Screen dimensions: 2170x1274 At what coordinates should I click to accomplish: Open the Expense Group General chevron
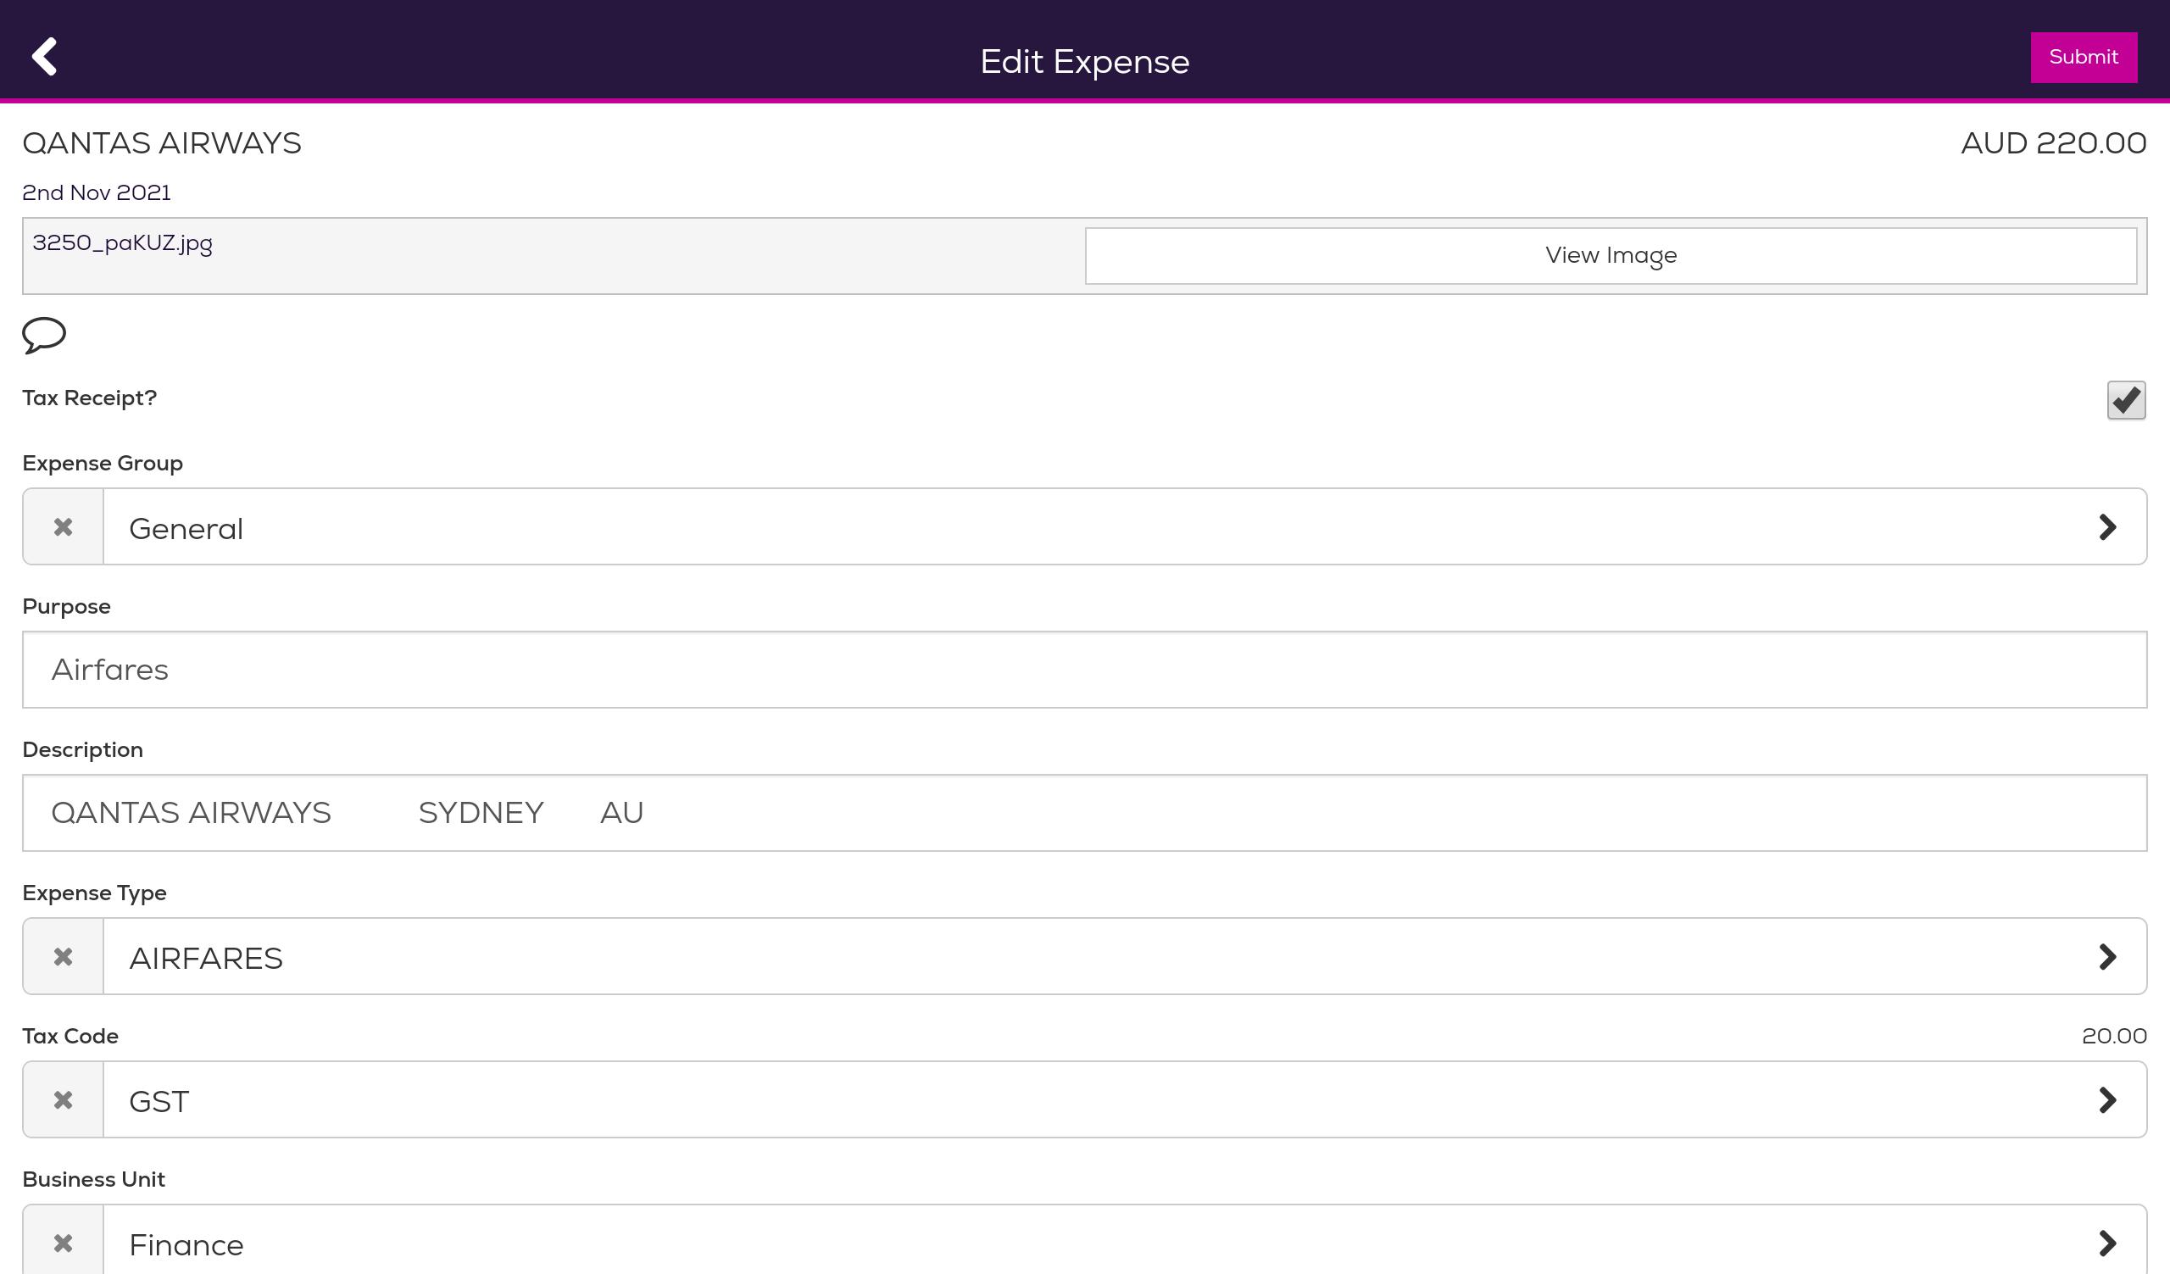(2107, 527)
